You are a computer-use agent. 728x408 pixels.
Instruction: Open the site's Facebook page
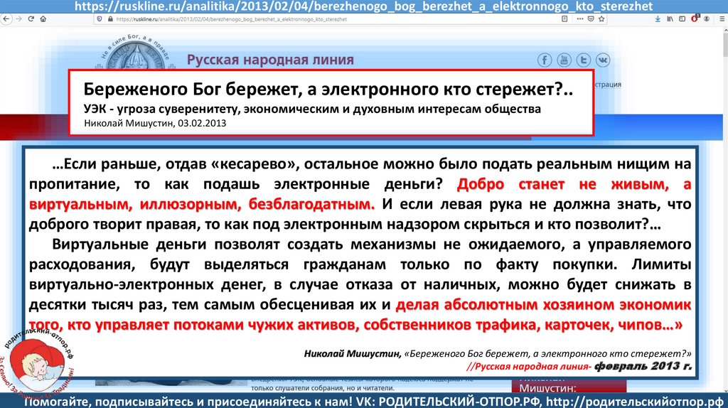pyautogui.click(x=545, y=60)
